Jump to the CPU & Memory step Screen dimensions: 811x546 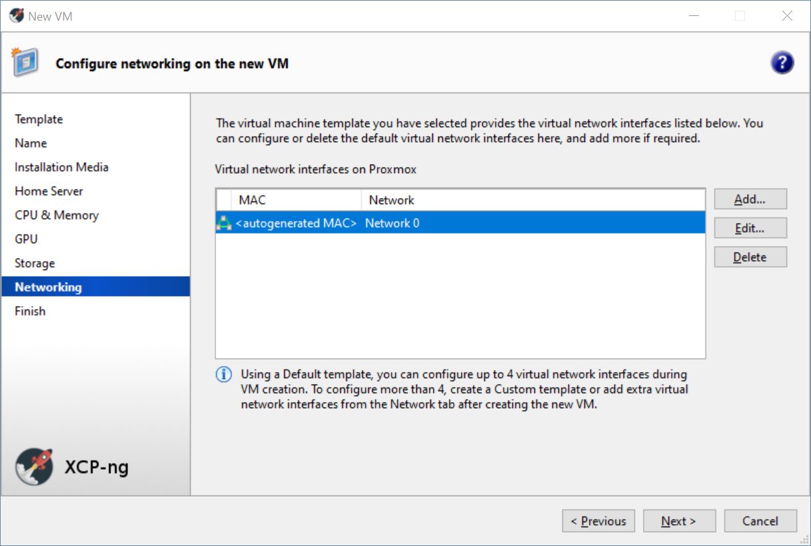(57, 215)
